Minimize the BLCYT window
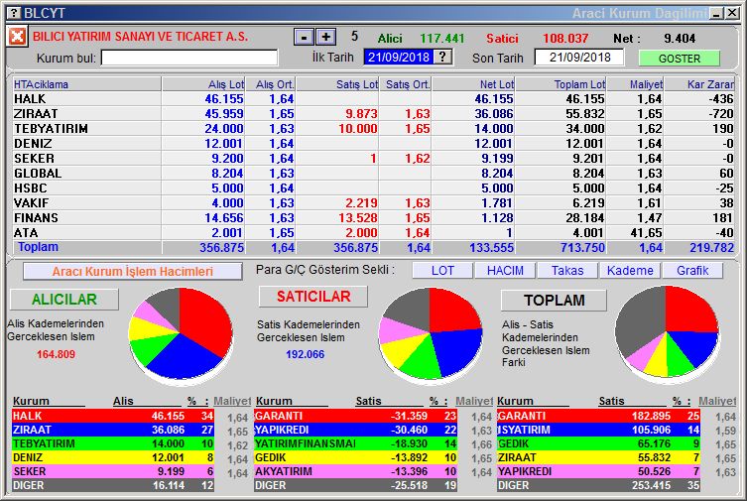This screenshot has height=501, width=747. pos(716,13)
